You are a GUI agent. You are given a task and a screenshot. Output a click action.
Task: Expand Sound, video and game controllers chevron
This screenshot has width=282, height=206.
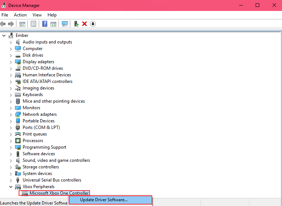[x=11, y=161]
